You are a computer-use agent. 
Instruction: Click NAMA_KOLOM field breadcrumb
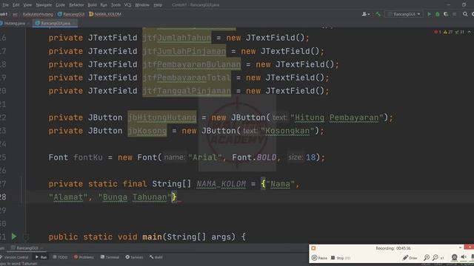(x=105, y=14)
